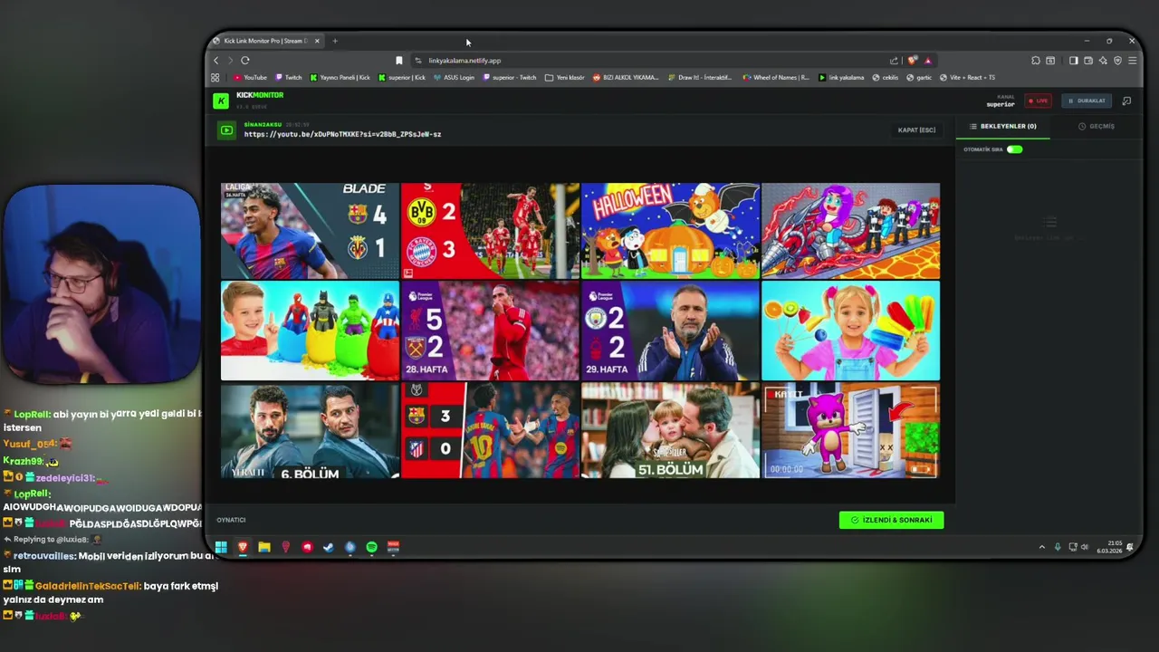The height and width of the screenshot is (652, 1159).
Task: Open the ASUS Login bookmark
Action: [455, 78]
